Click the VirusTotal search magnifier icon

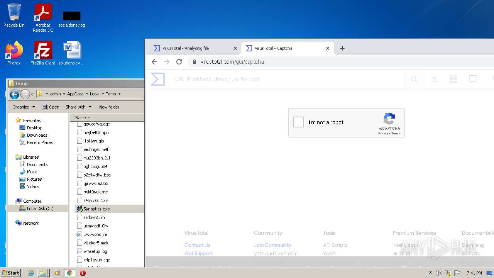(x=414, y=79)
